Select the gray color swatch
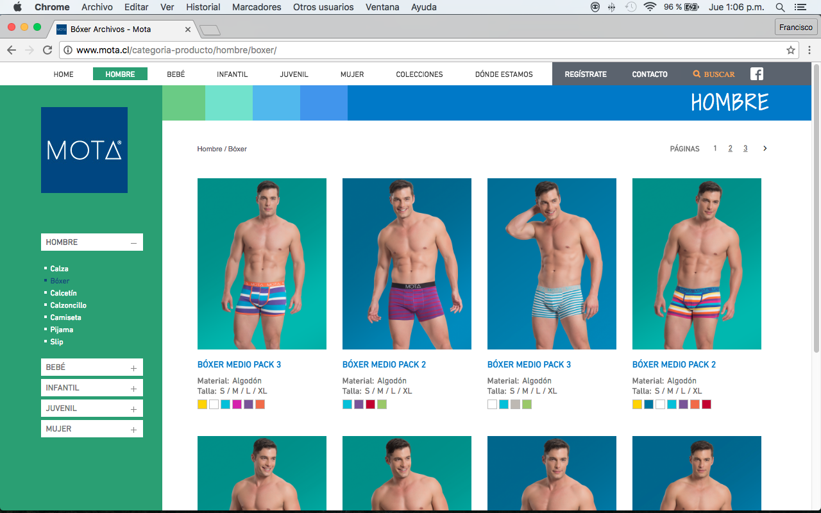Screen dimensions: 821x513 [515, 404]
